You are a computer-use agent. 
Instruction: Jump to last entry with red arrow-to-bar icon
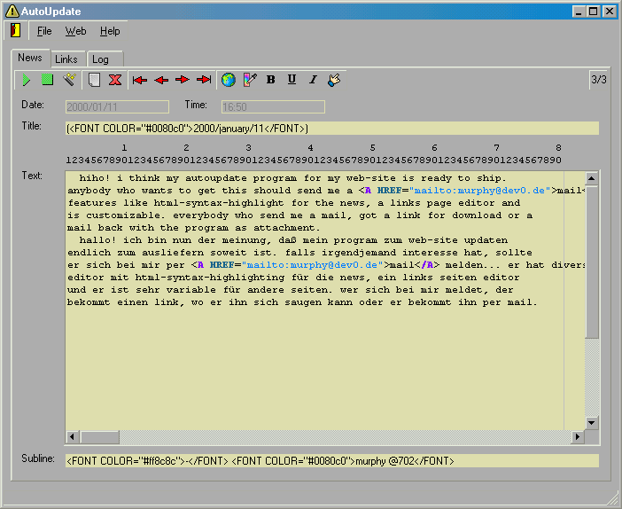click(x=204, y=80)
